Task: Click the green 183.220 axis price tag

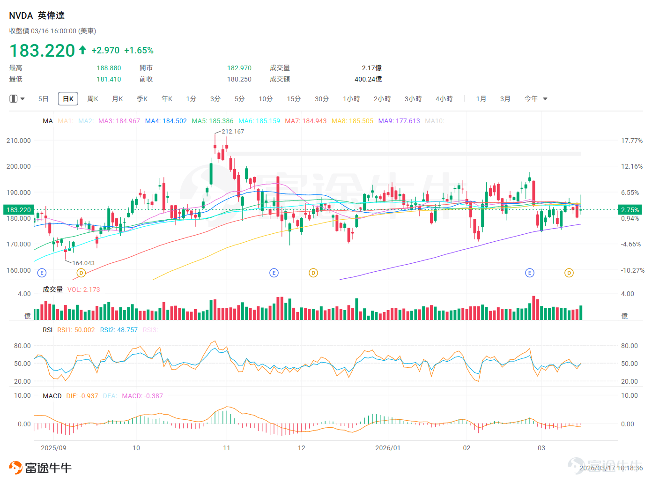Action: [19, 210]
